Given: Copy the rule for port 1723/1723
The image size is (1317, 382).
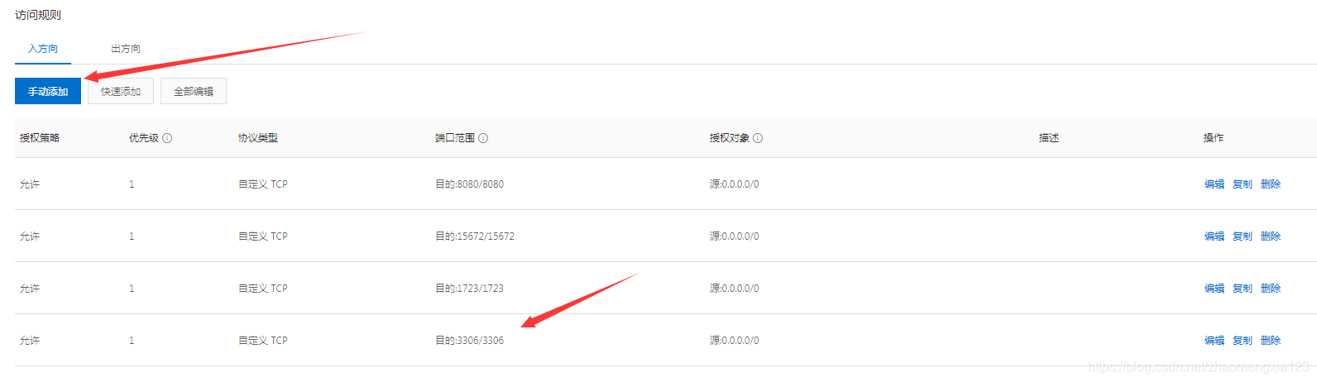Looking at the screenshot, I should [x=1243, y=289].
